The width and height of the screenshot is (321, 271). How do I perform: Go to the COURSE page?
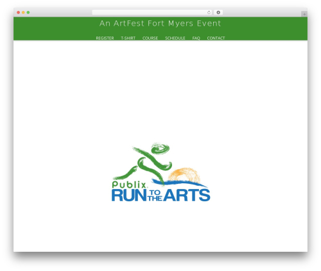point(150,38)
